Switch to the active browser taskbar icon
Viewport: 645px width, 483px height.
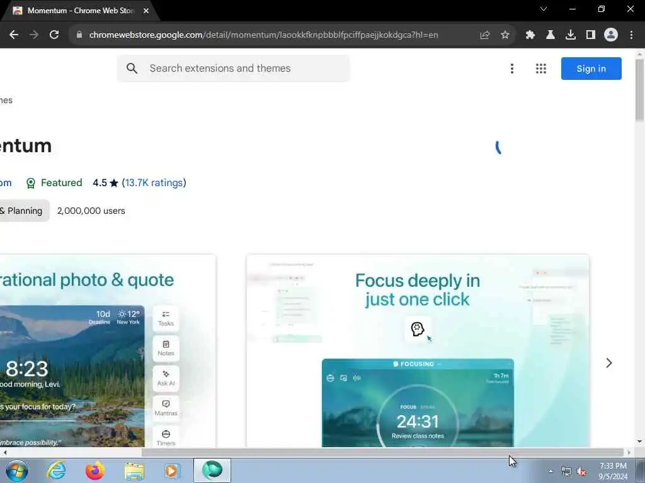point(212,470)
